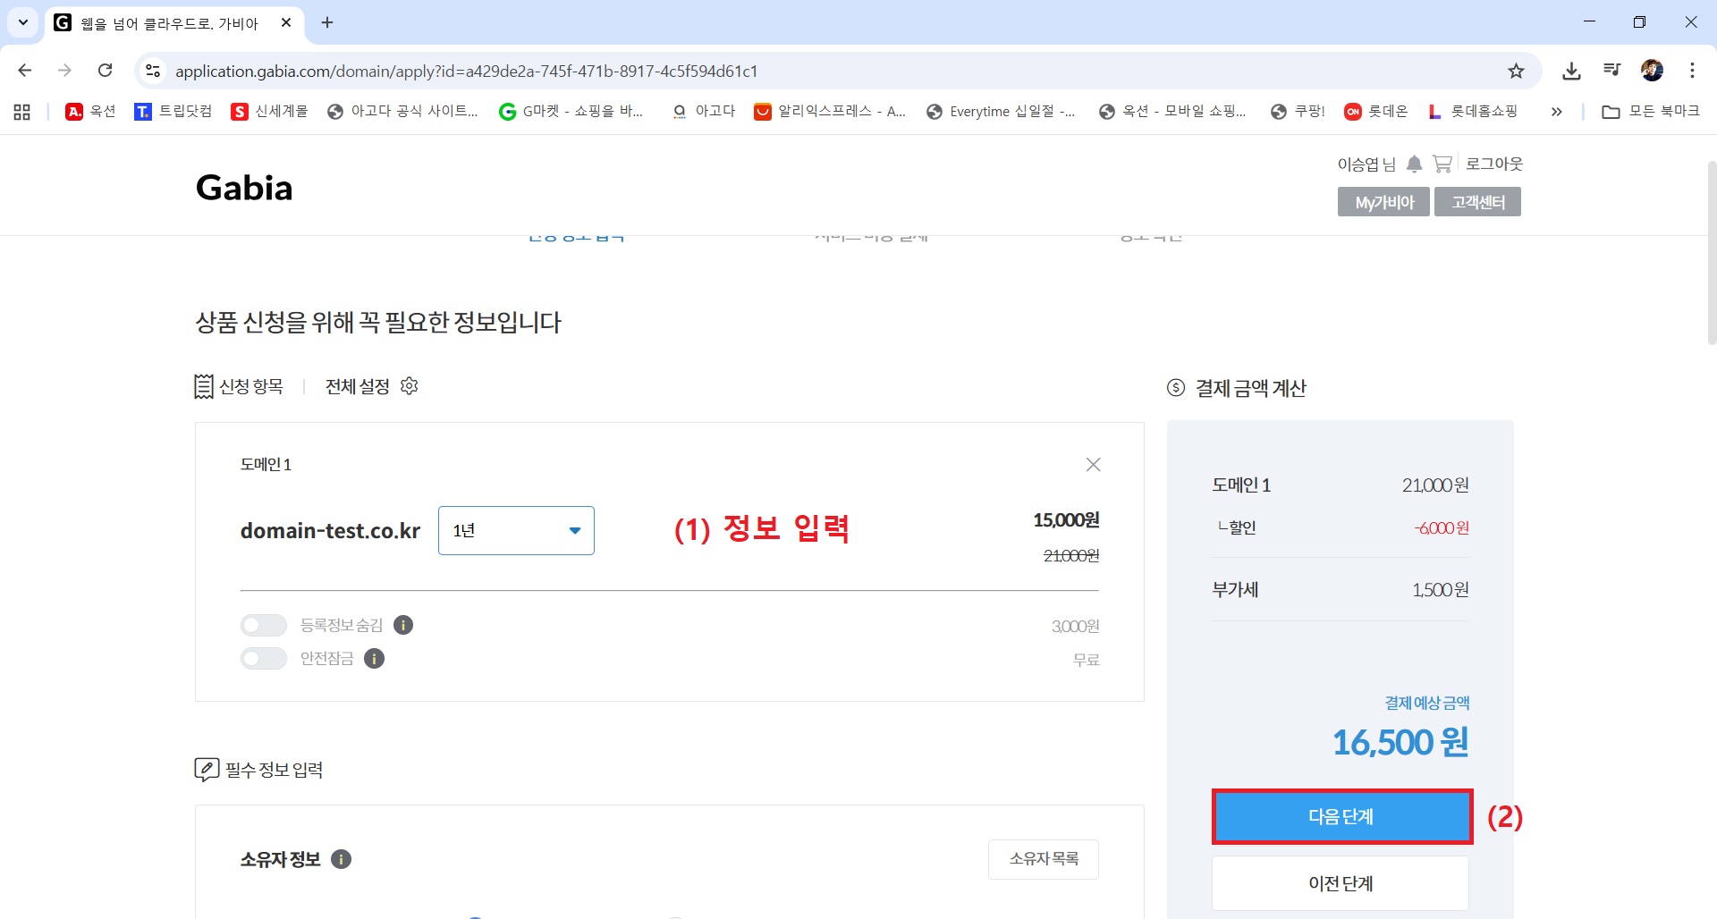1717x919 pixels.
Task: Open the 알리익스프레스 bookmark
Action: point(830,111)
